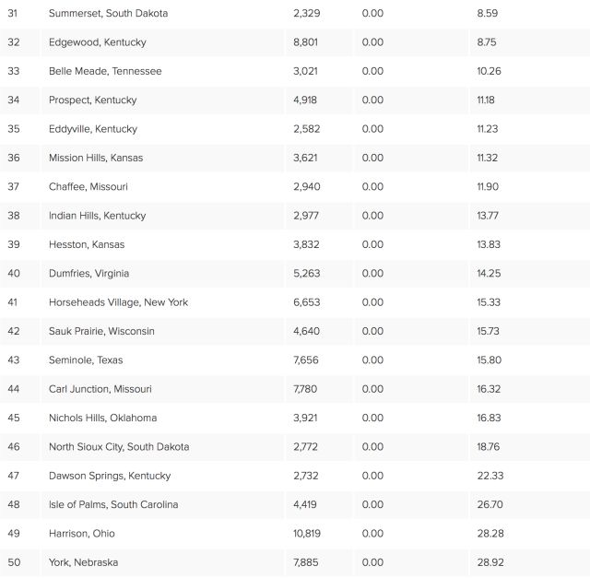Select North Sioux City, South Dakota
This screenshot has height=578, width=590.
click(x=119, y=447)
